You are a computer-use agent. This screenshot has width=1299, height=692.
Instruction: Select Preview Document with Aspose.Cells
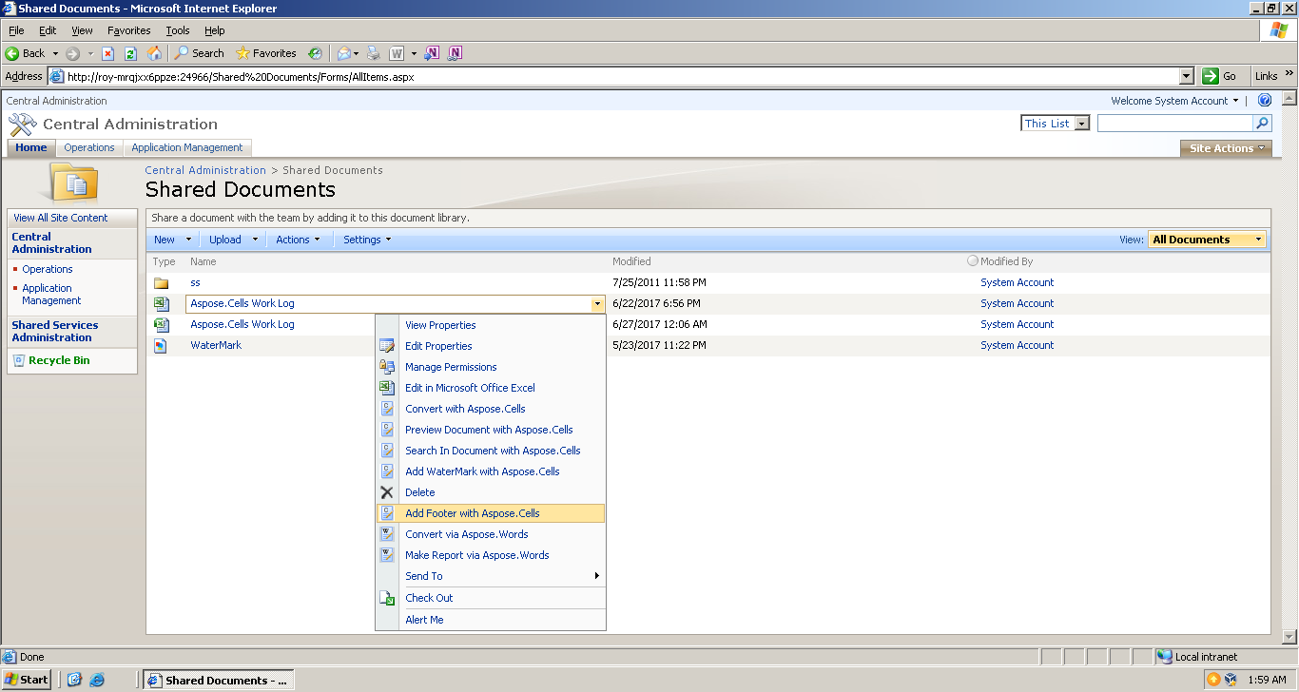[491, 430]
